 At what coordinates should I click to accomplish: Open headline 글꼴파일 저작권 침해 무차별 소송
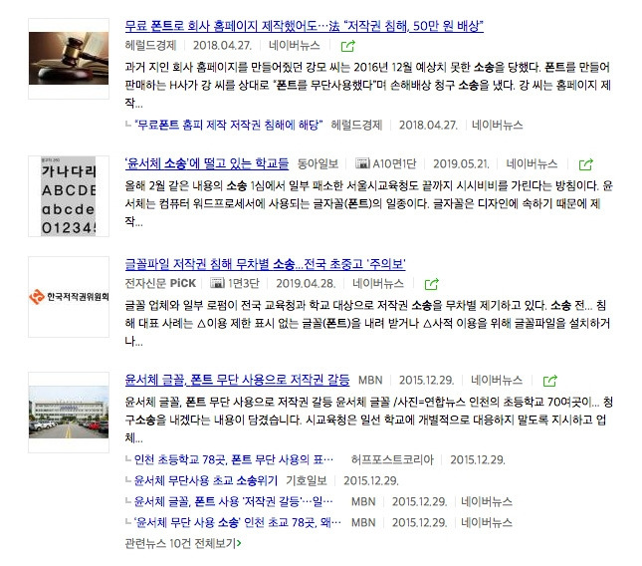point(265,264)
